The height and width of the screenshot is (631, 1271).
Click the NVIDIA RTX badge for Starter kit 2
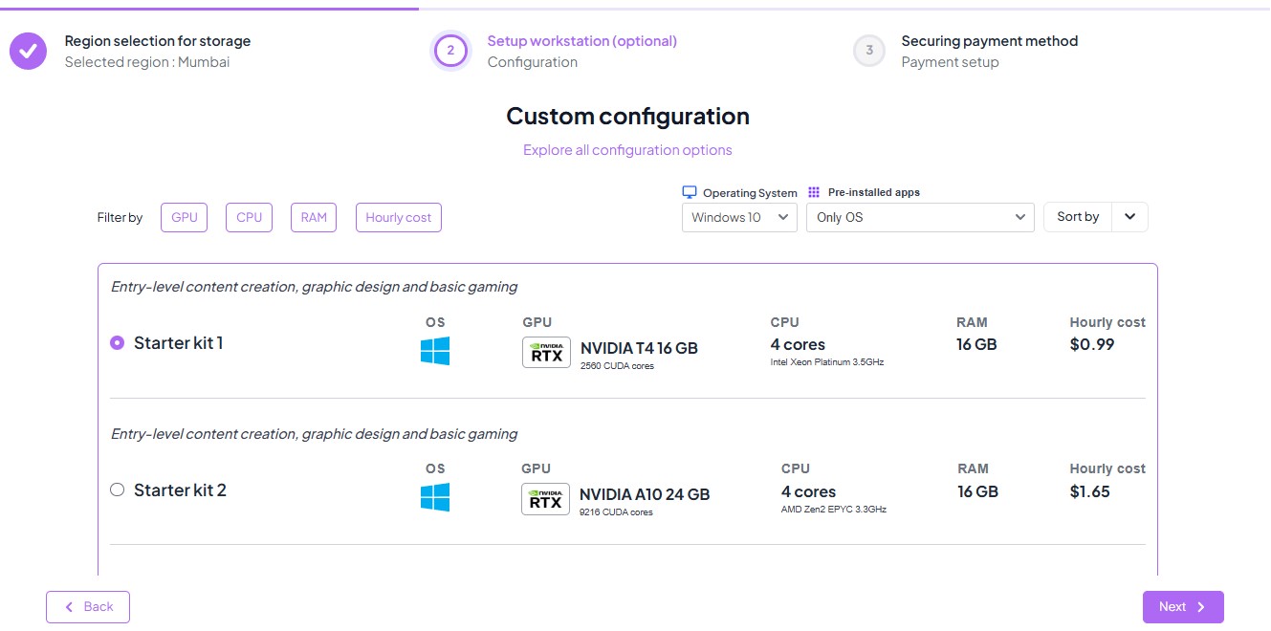click(544, 498)
